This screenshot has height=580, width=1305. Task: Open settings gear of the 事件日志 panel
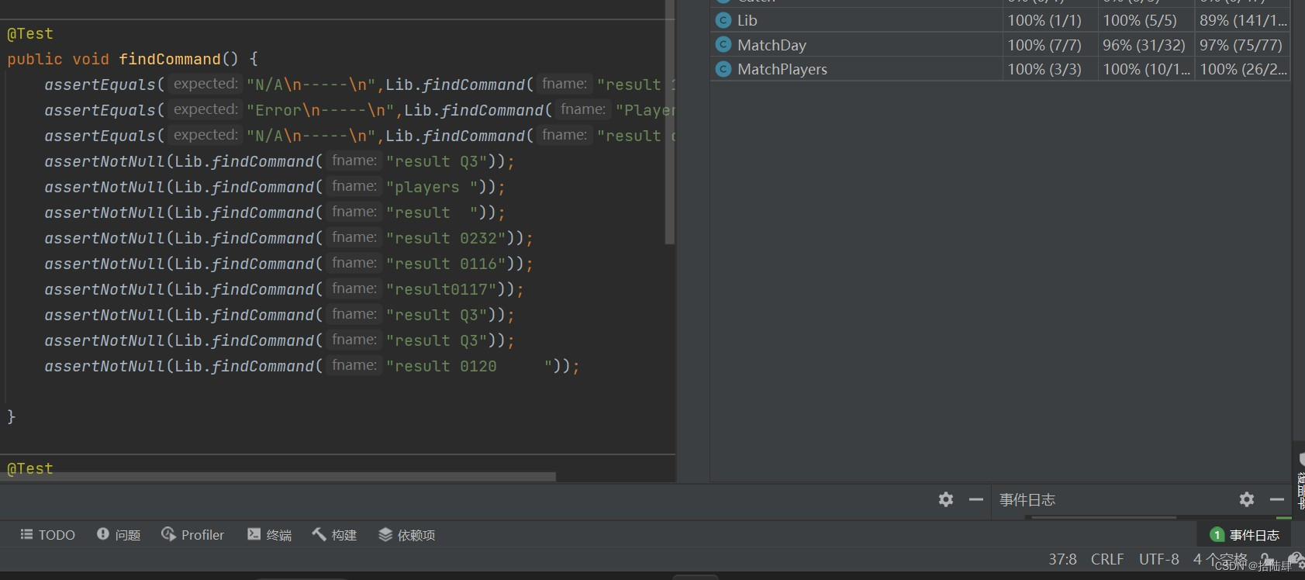pyautogui.click(x=1247, y=499)
